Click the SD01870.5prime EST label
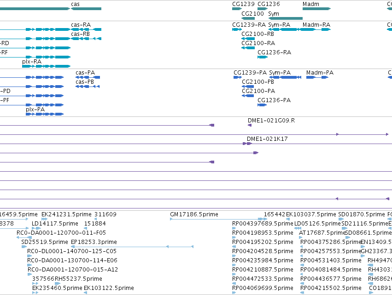Screen dimensions: 392x295 point(362,214)
